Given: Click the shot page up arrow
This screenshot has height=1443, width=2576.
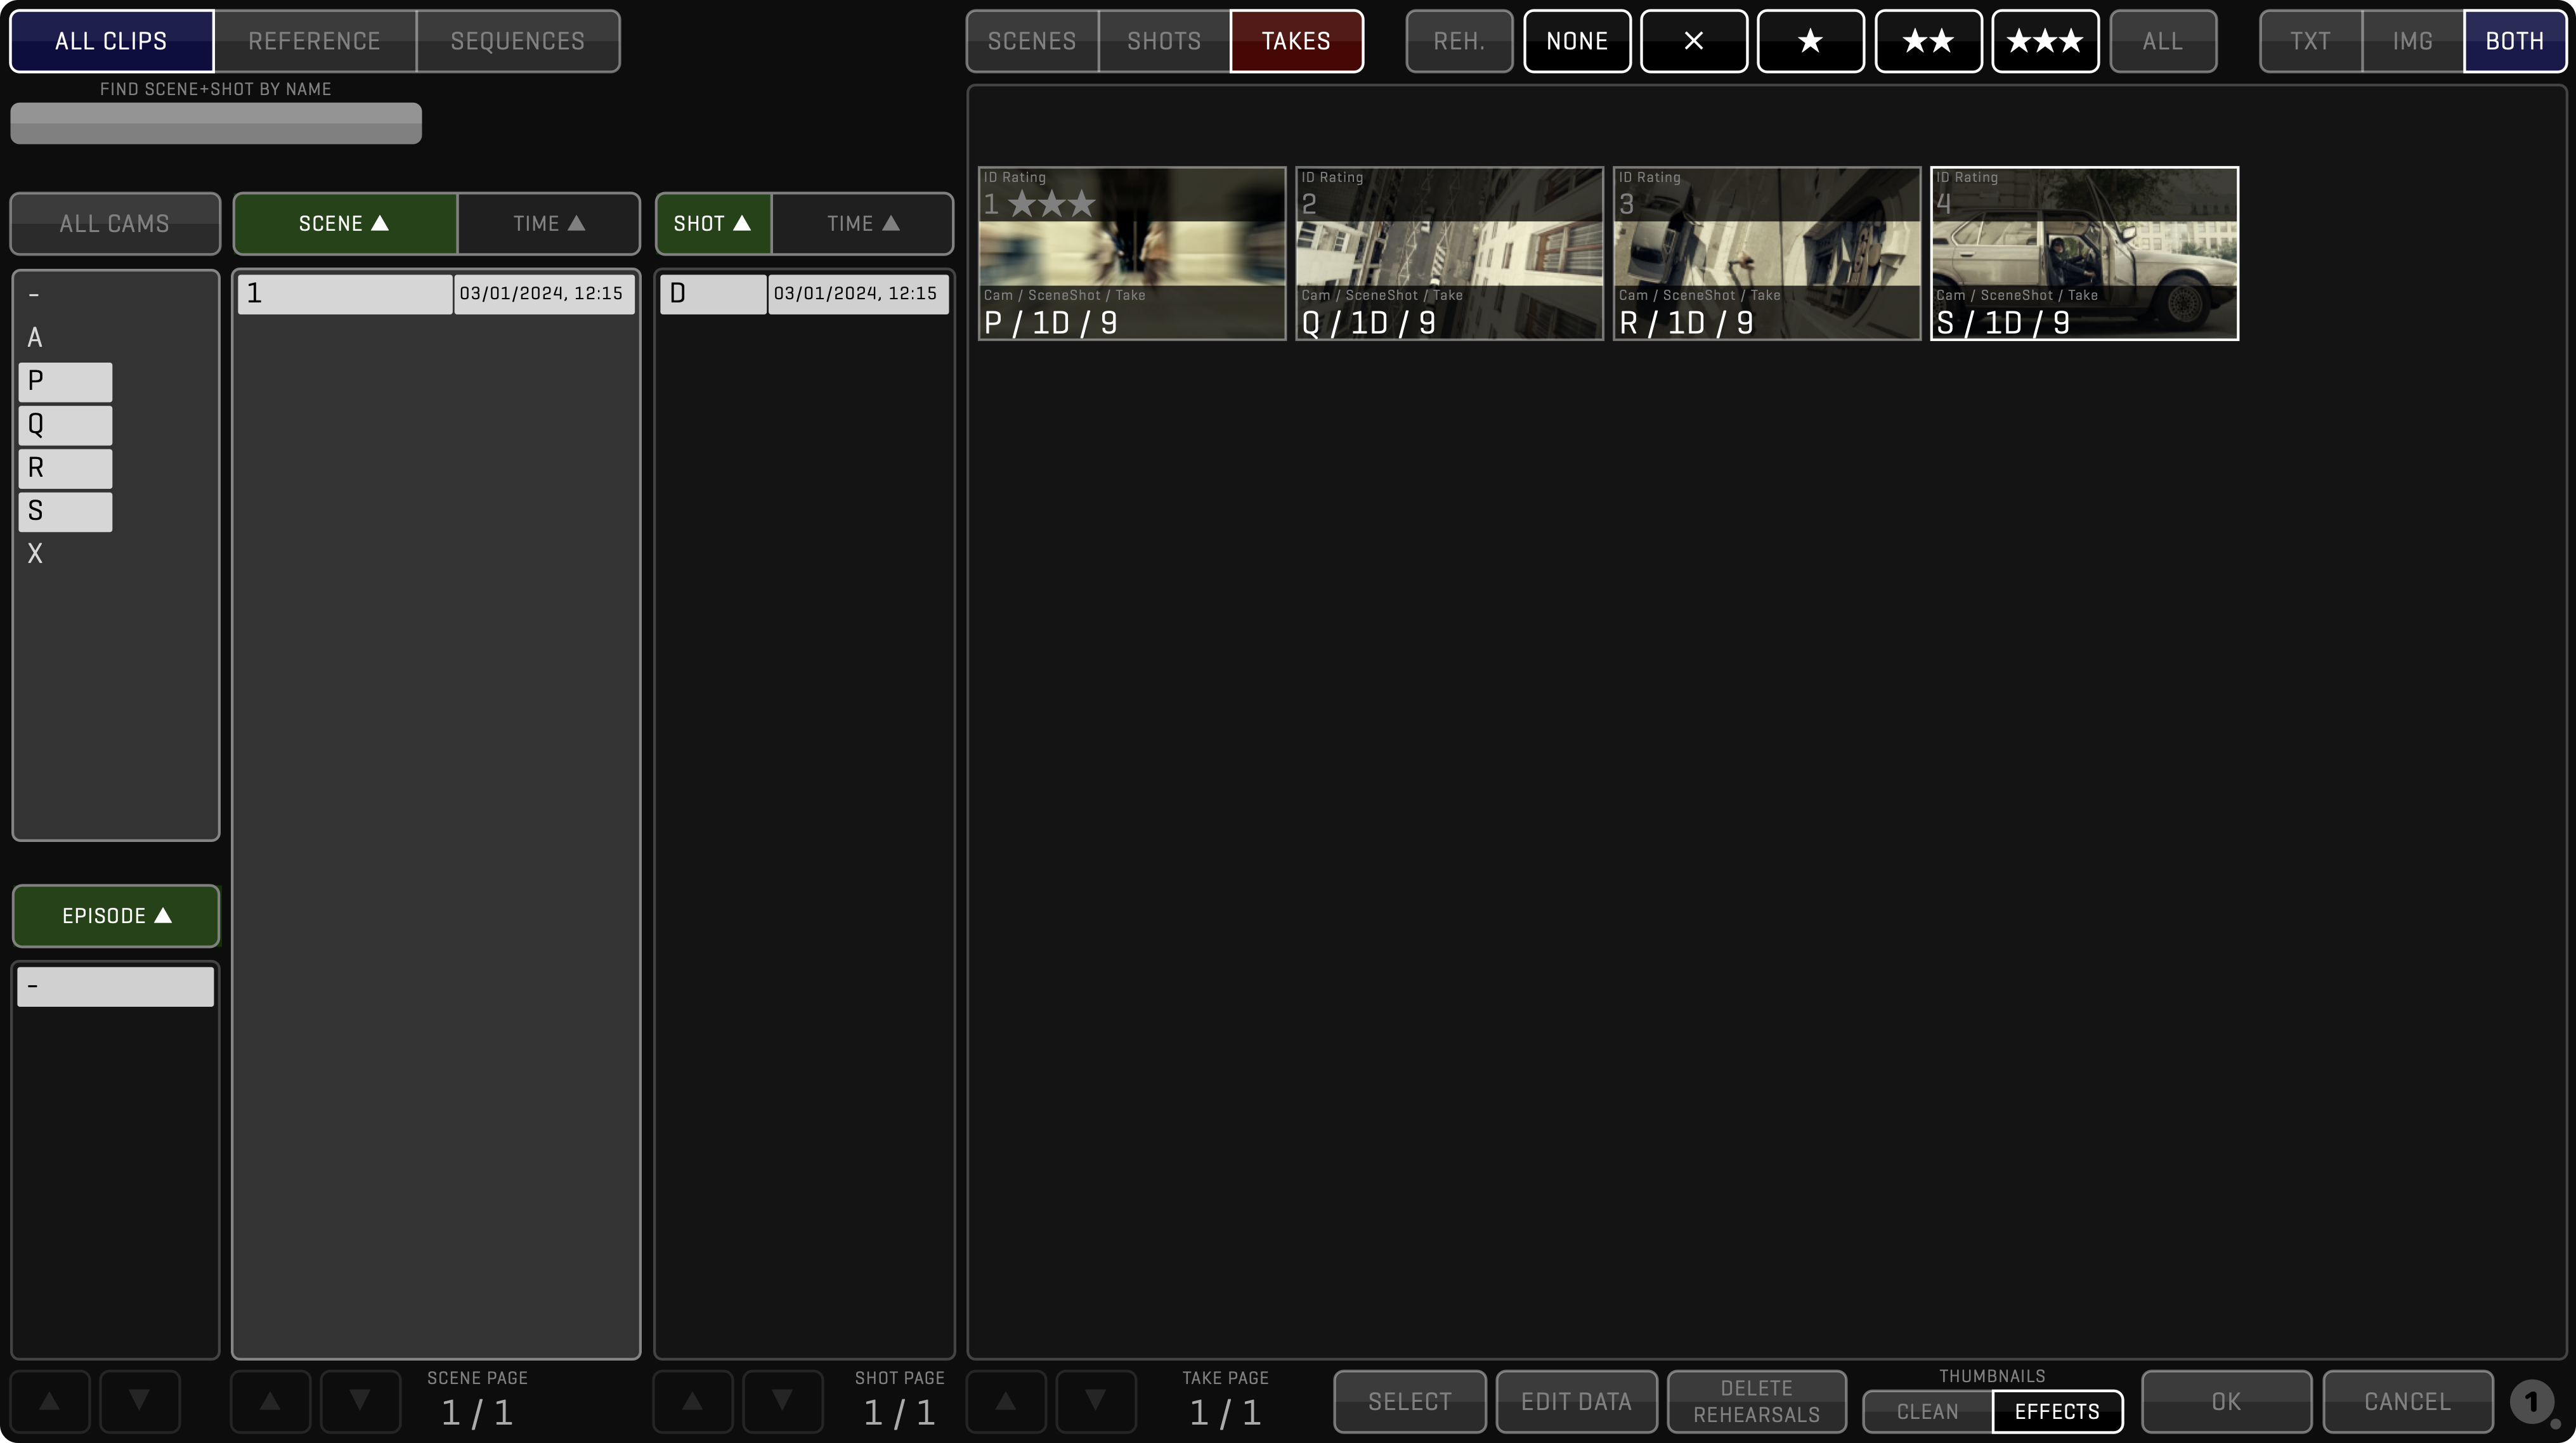Looking at the screenshot, I should point(692,1401).
